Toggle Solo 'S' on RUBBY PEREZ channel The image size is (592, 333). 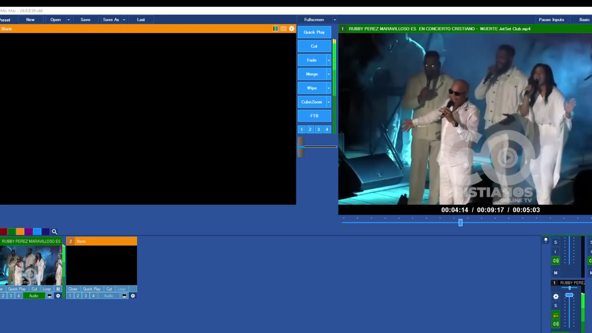[x=555, y=306]
